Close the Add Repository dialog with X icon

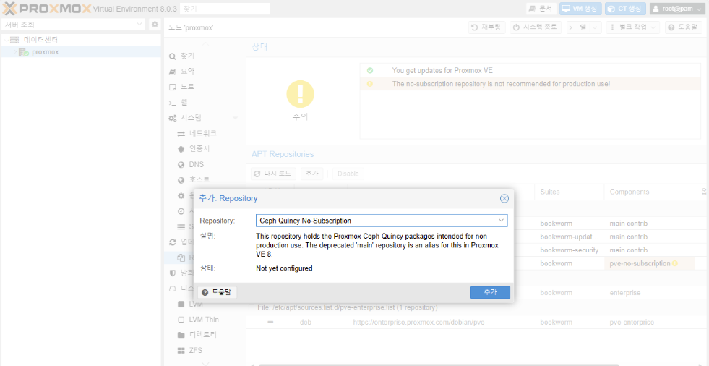[x=504, y=199]
